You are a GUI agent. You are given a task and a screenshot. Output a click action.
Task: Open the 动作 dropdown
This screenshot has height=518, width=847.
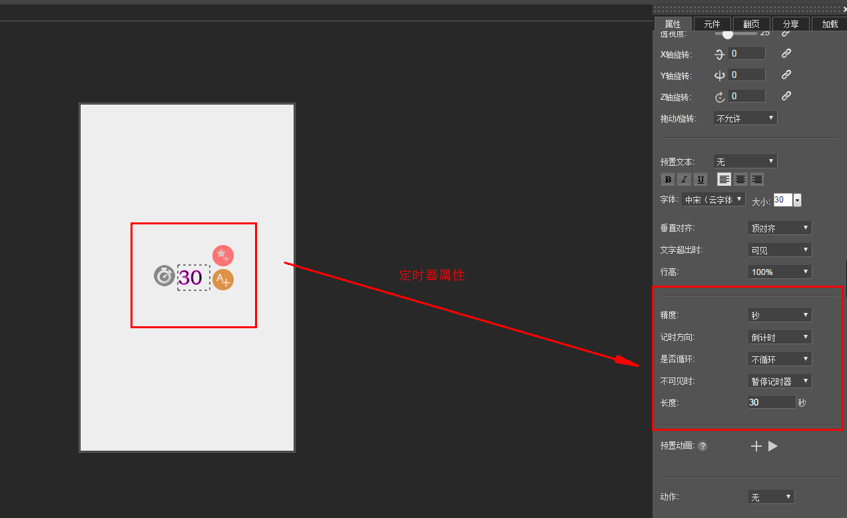[x=772, y=497]
